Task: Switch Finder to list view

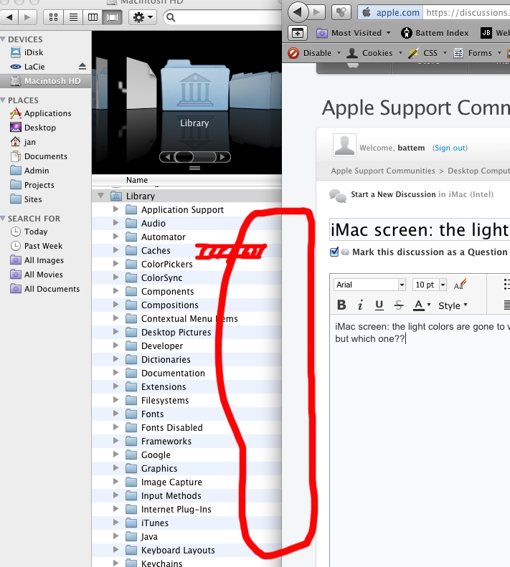Action: coord(73,17)
